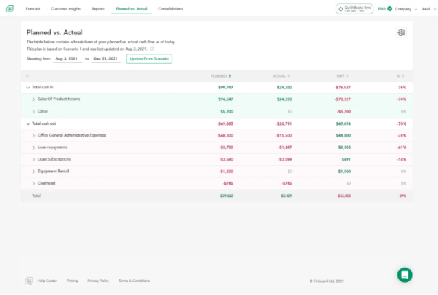The width and height of the screenshot is (438, 295).
Task: Open the chat support bubble
Action: 405,275
